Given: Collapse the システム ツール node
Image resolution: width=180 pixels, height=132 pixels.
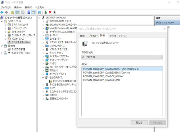Looking at the screenshot, I should click(2, 21).
